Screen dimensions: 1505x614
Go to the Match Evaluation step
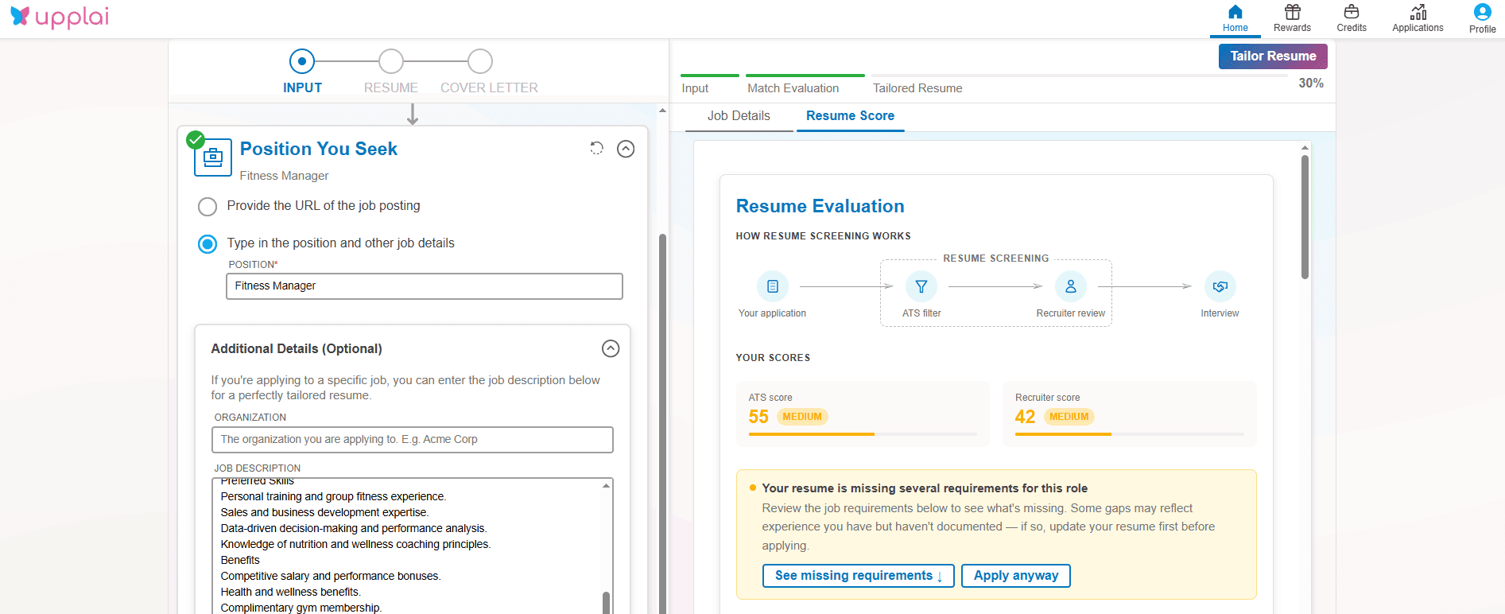[x=793, y=88]
